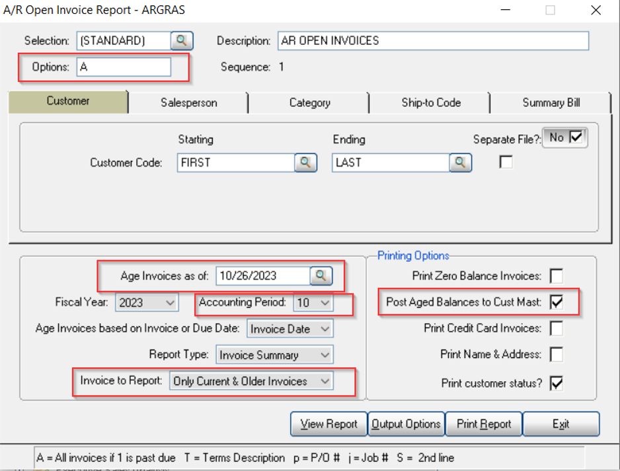620x471 pixels.
Task: Open the Invoice Date aging basis dropdown
Action: [x=290, y=329]
